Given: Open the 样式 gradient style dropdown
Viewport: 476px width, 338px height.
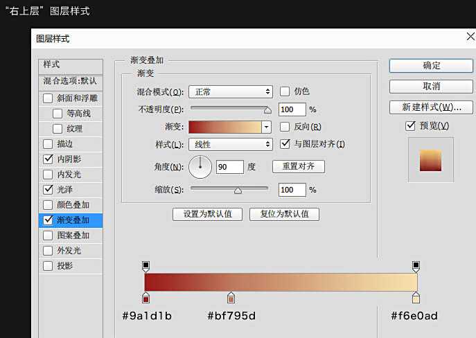Looking at the screenshot, I should point(230,144).
